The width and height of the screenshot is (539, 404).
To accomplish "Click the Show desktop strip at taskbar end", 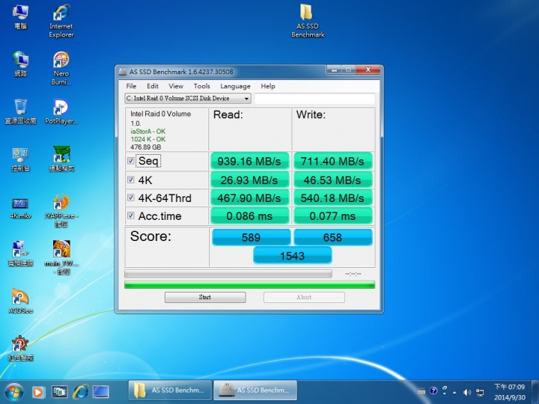I will [x=535, y=392].
